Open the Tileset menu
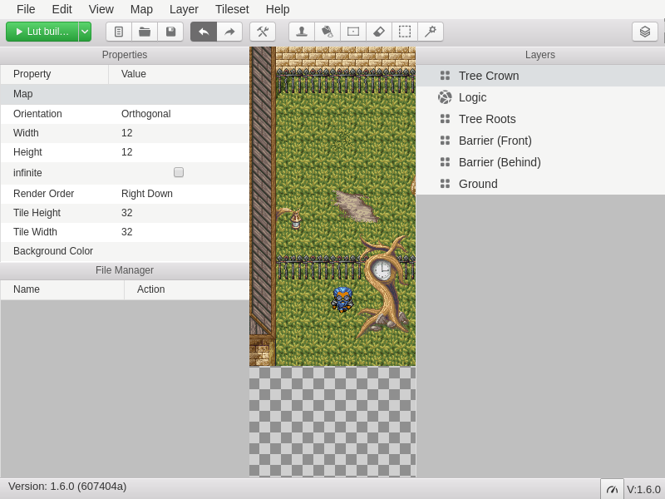Viewport: 665px width, 499px height. [x=232, y=9]
